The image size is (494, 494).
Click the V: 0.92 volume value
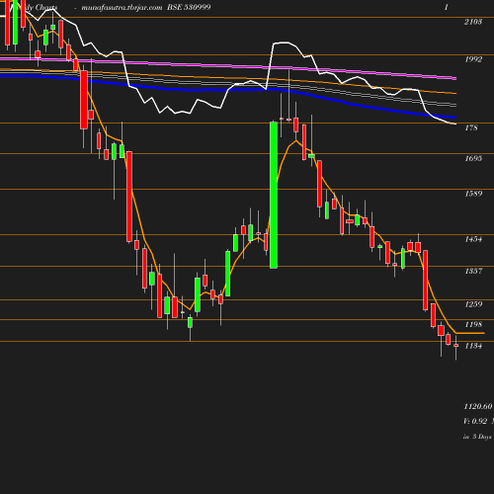pos(475,421)
